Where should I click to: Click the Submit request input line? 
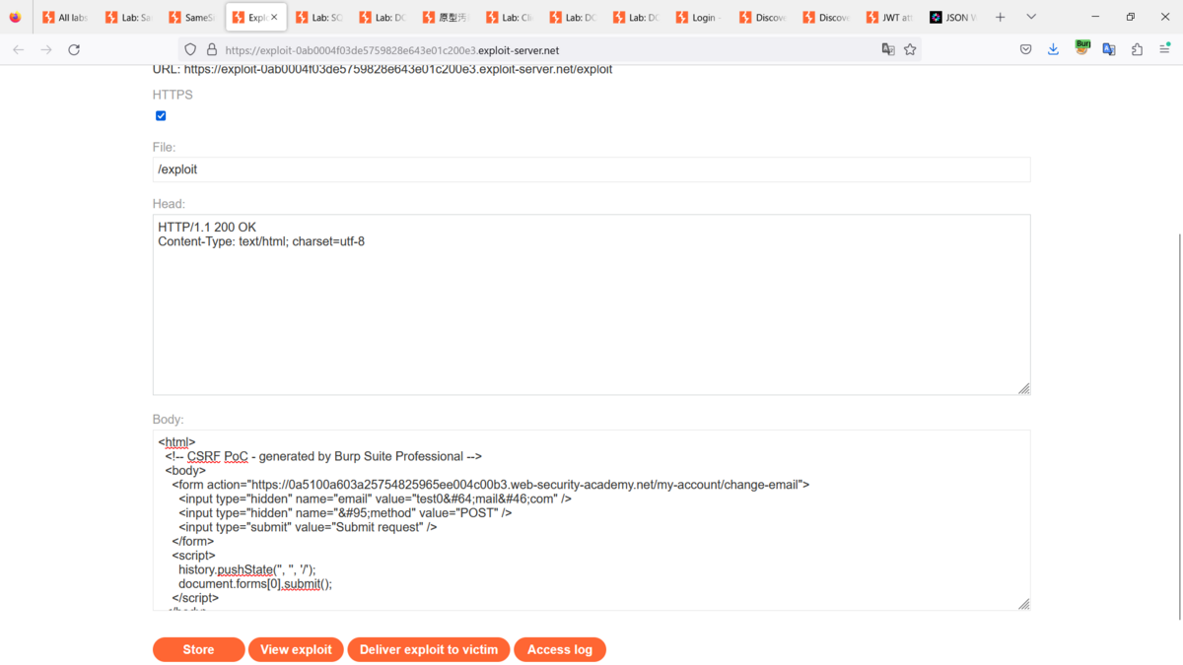coord(308,527)
